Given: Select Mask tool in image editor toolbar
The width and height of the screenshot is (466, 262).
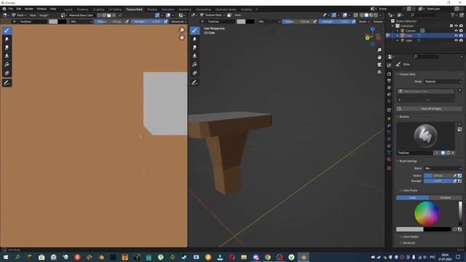Looking at the screenshot, I should click(x=7, y=73).
